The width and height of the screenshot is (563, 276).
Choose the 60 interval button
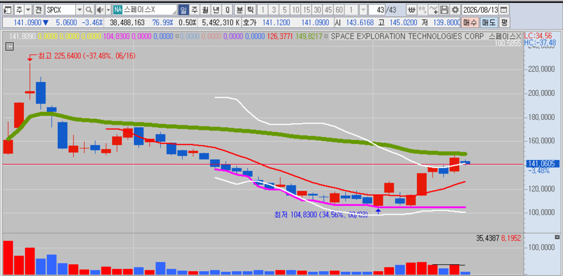point(339,10)
